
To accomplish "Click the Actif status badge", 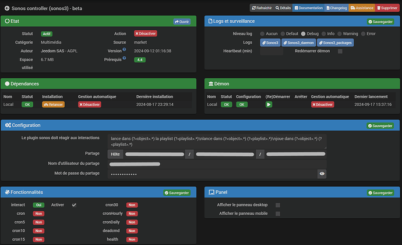I will pyautogui.click(x=47, y=34).
